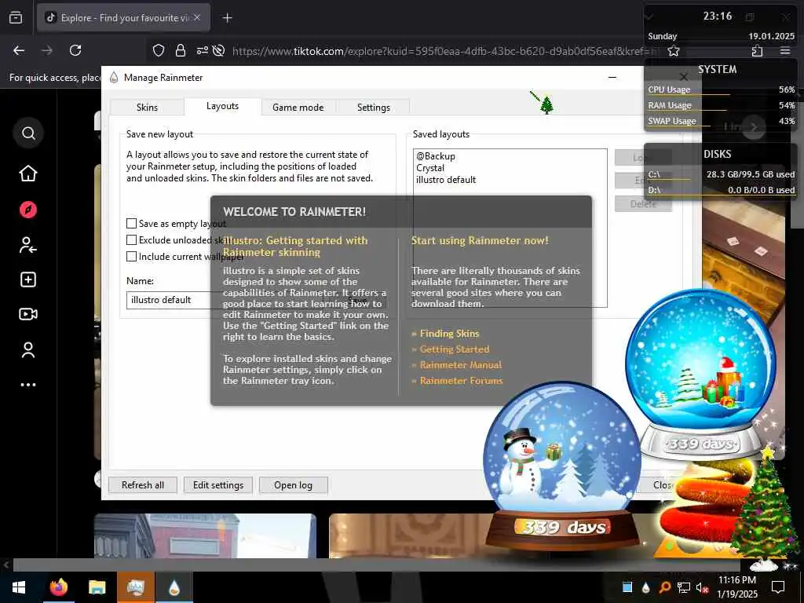Close the TikTok browser tab
This screenshot has height=603, width=804.
[197, 17]
